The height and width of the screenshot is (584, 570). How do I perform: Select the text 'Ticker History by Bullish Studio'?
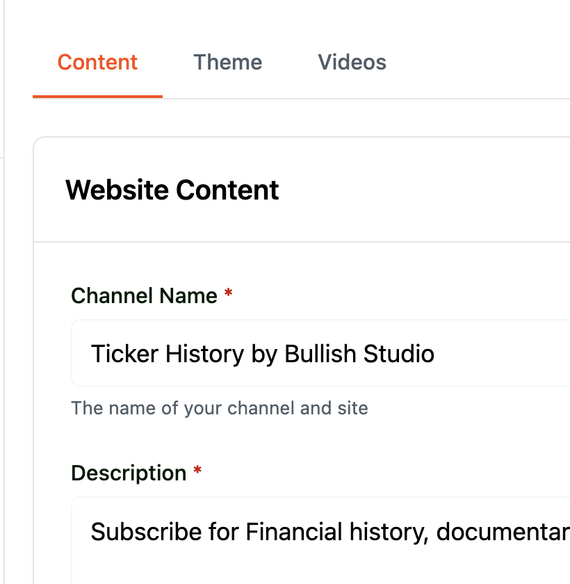(x=263, y=353)
